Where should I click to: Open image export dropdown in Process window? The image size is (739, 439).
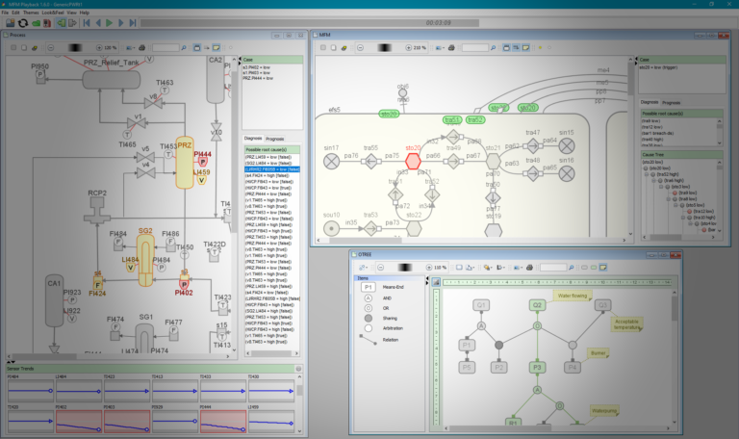pos(130,47)
